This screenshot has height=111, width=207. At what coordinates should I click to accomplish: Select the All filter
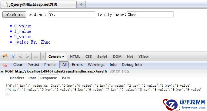click(64, 65)
